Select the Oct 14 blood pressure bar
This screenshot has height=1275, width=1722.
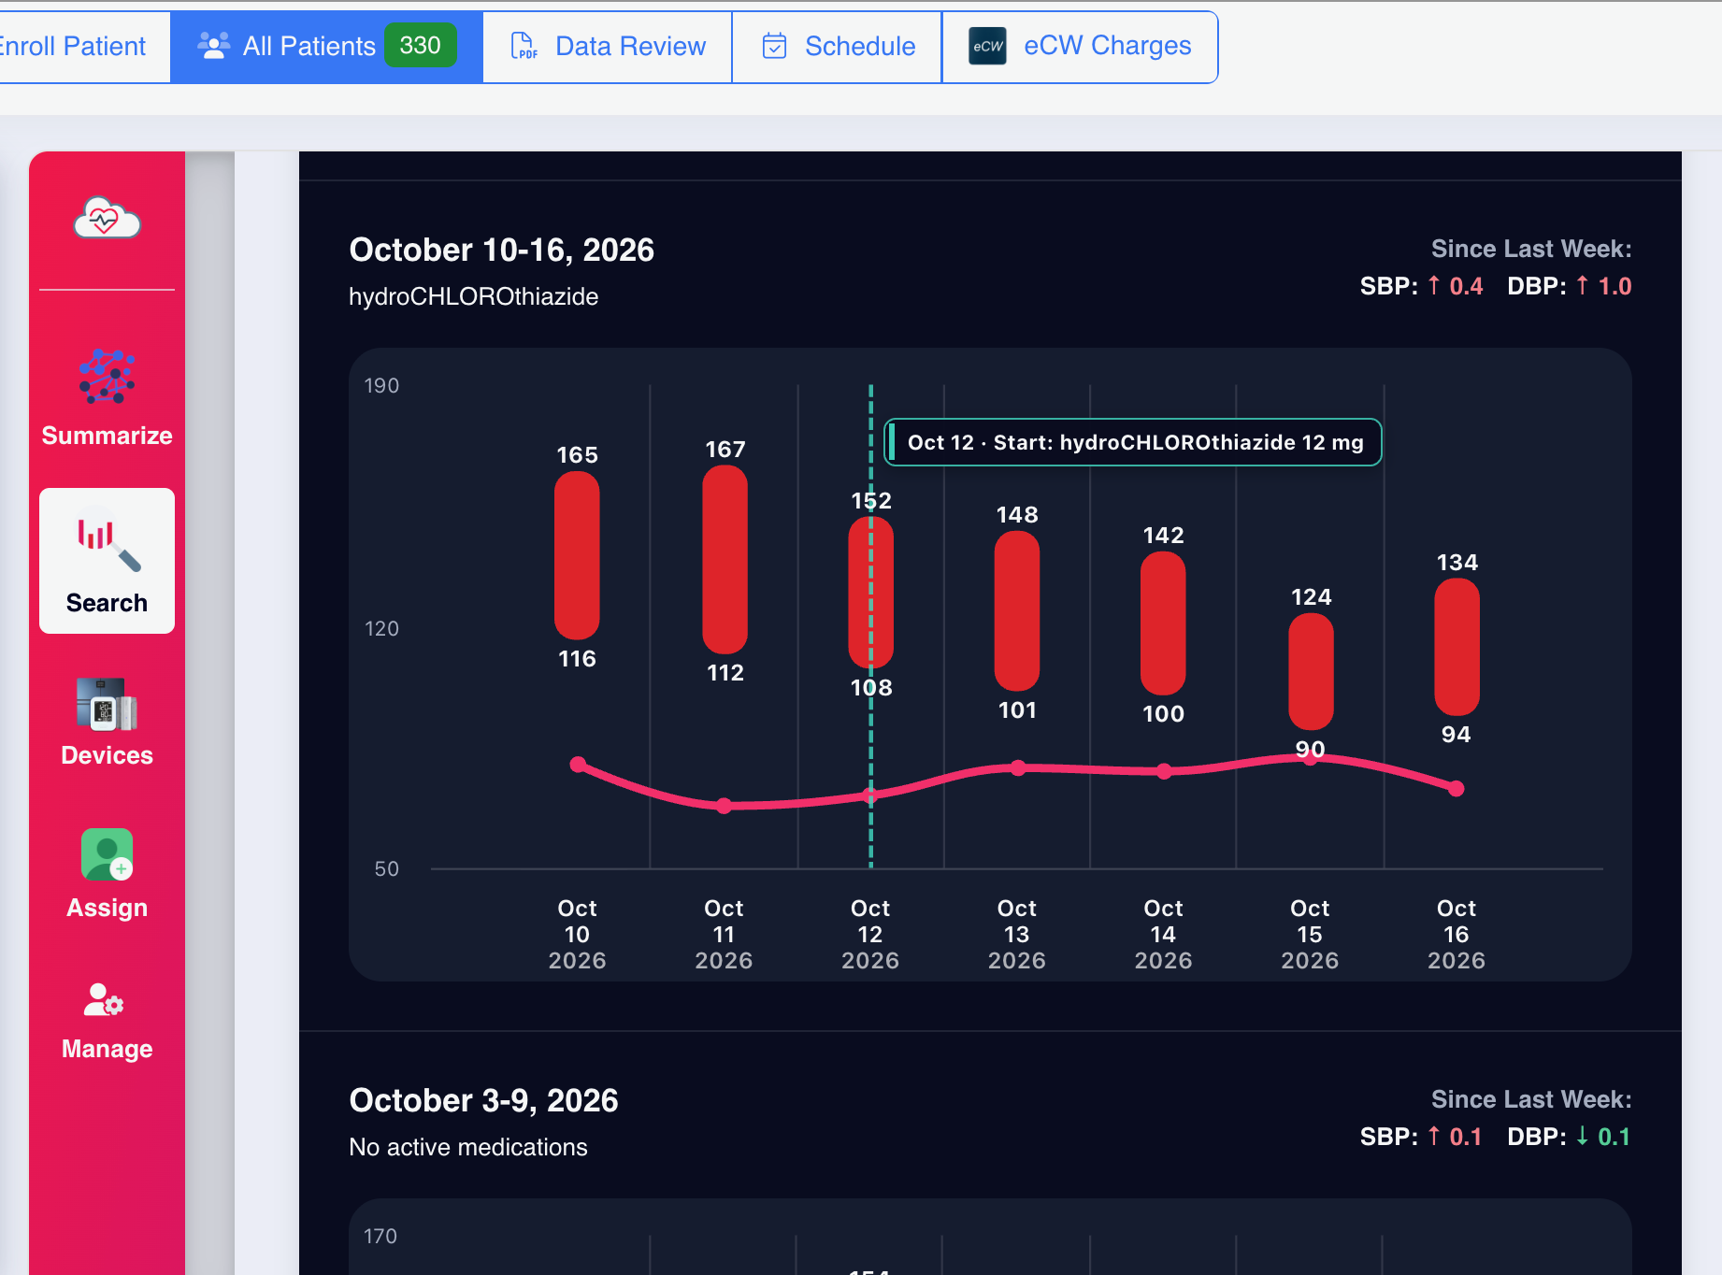pyautogui.click(x=1163, y=623)
